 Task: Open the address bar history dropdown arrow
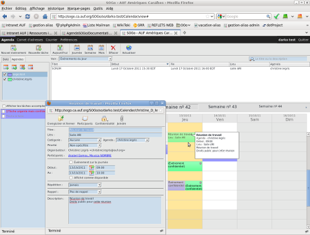(212, 17)
